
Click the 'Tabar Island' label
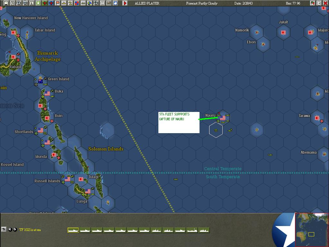[45, 30]
